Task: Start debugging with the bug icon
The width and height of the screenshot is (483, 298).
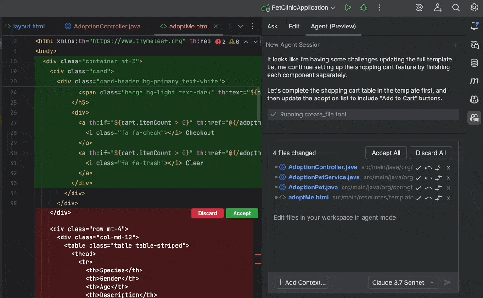Action: [x=364, y=7]
